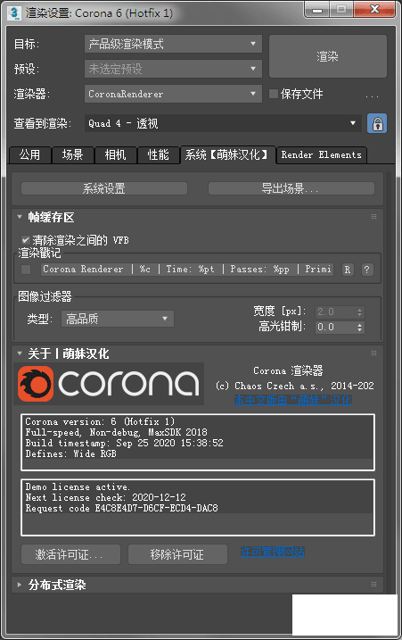
Task: Click the 'Demo license active.' text
Action: (78, 487)
